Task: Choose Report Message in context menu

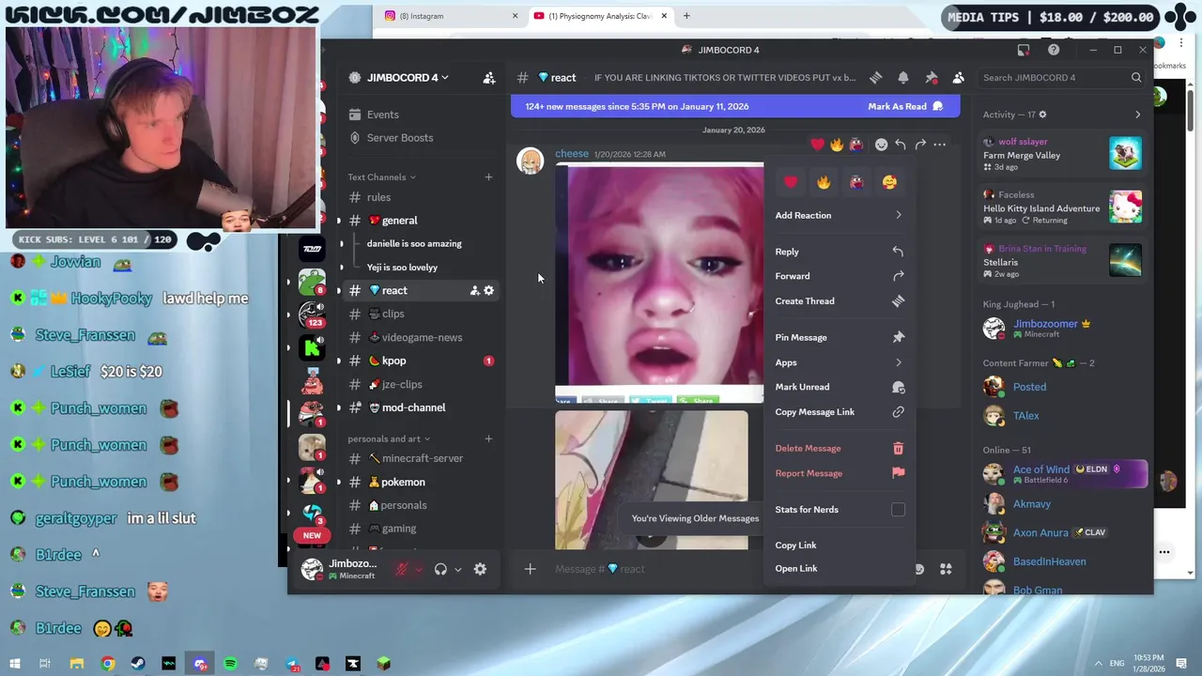Action: (840, 473)
